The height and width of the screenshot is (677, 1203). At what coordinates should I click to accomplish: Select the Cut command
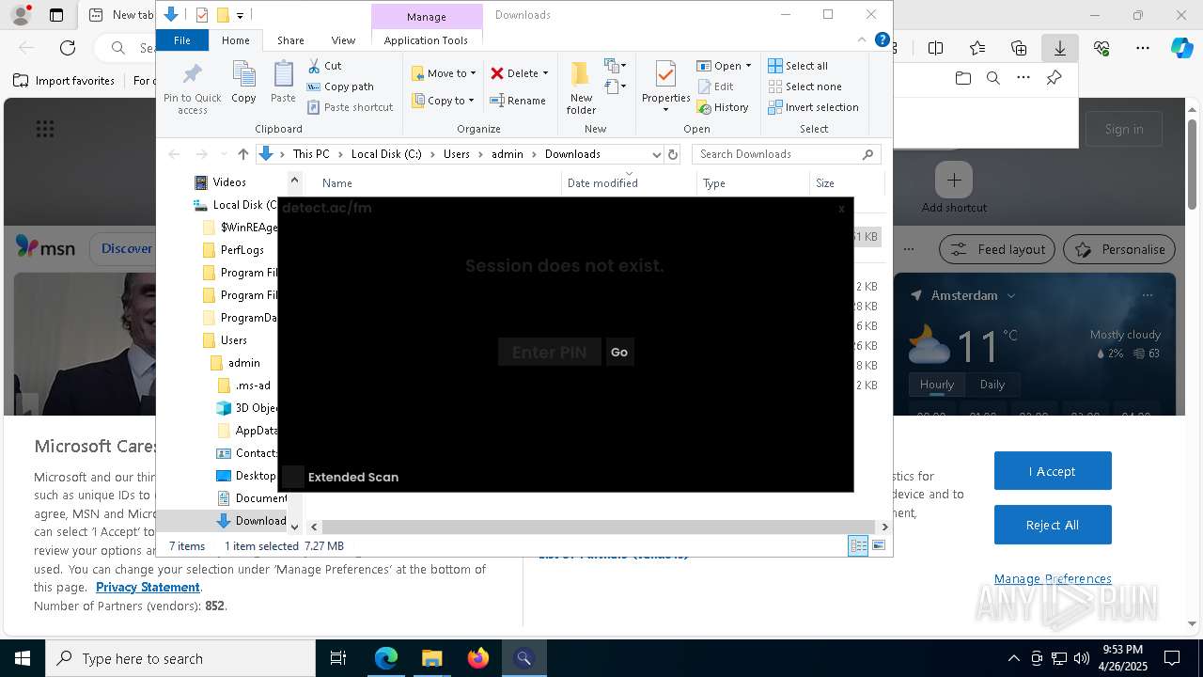pyautogui.click(x=324, y=66)
